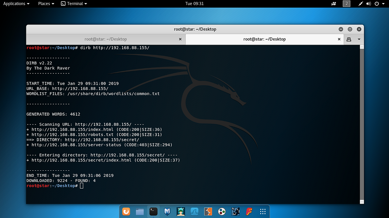Screen dimensions: 389x218
Task: Close the terminal window
Action: pyautogui.click(x=359, y=29)
